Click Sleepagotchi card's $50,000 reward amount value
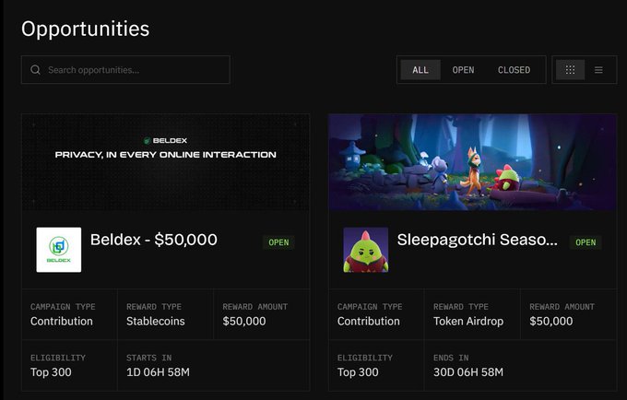Image resolution: width=627 pixels, height=400 pixels. click(551, 321)
